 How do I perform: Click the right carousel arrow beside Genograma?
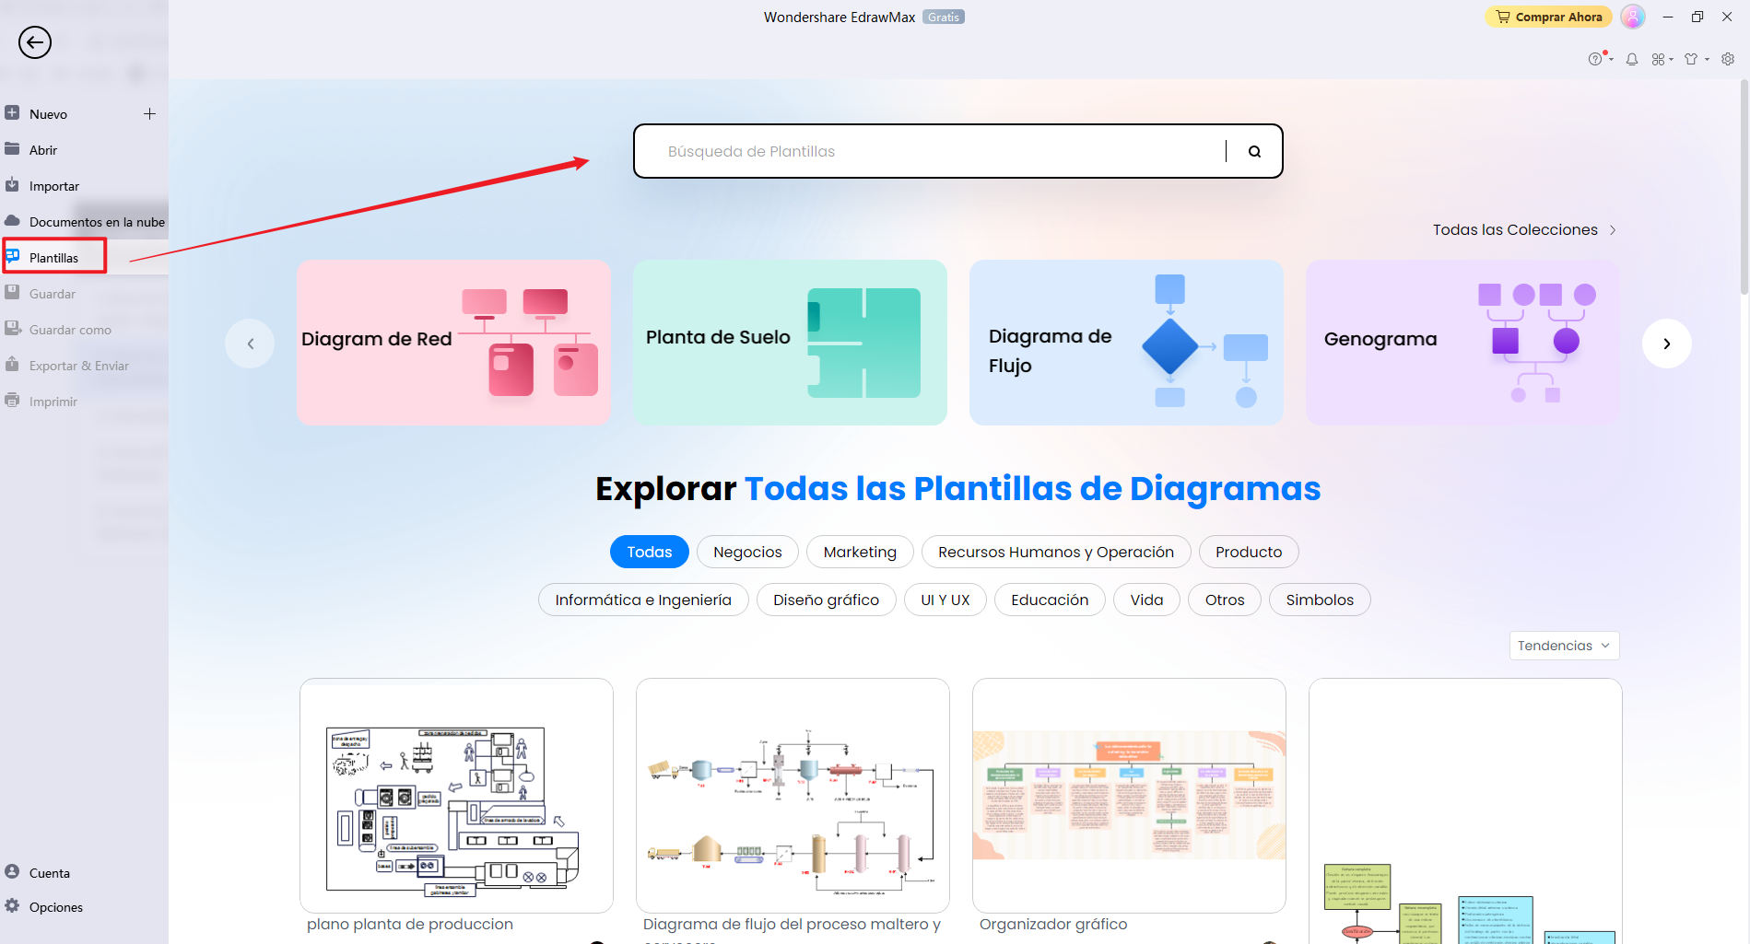(x=1666, y=343)
